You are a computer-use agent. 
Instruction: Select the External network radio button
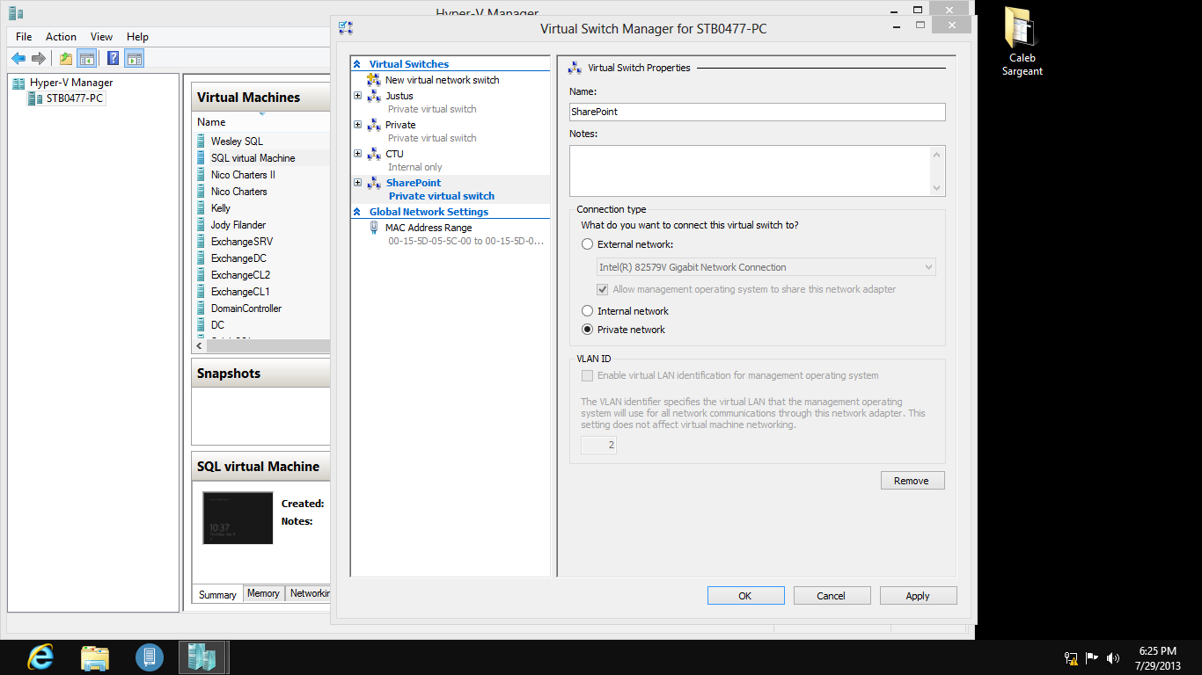[x=588, y=244]
